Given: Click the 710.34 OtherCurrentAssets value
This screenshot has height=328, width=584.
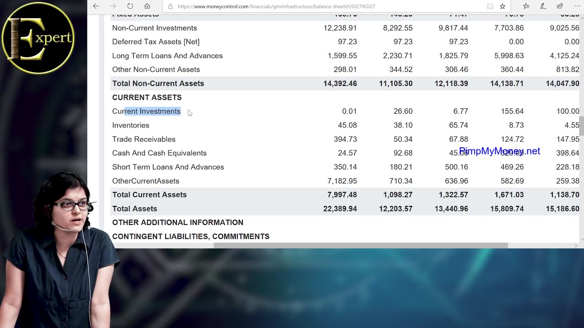Looking at the screenshot, I should coord(401,181).
